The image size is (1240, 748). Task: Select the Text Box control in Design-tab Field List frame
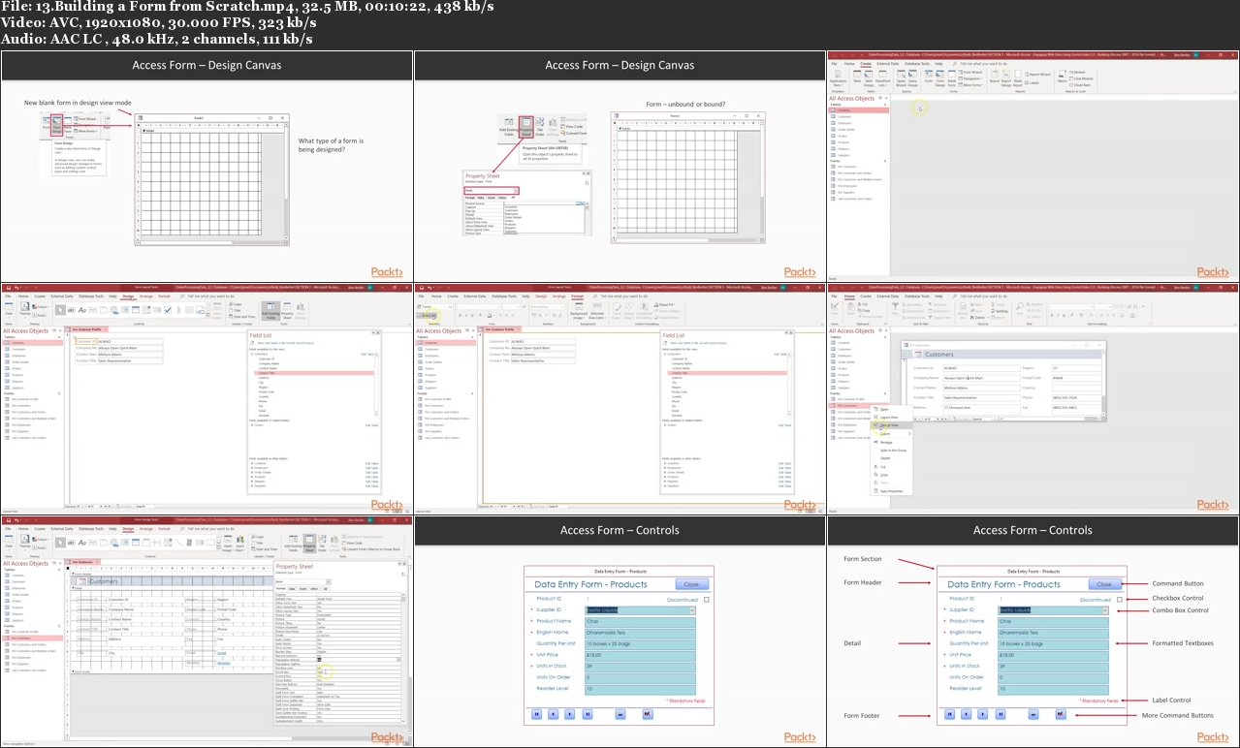click(72, 310)
